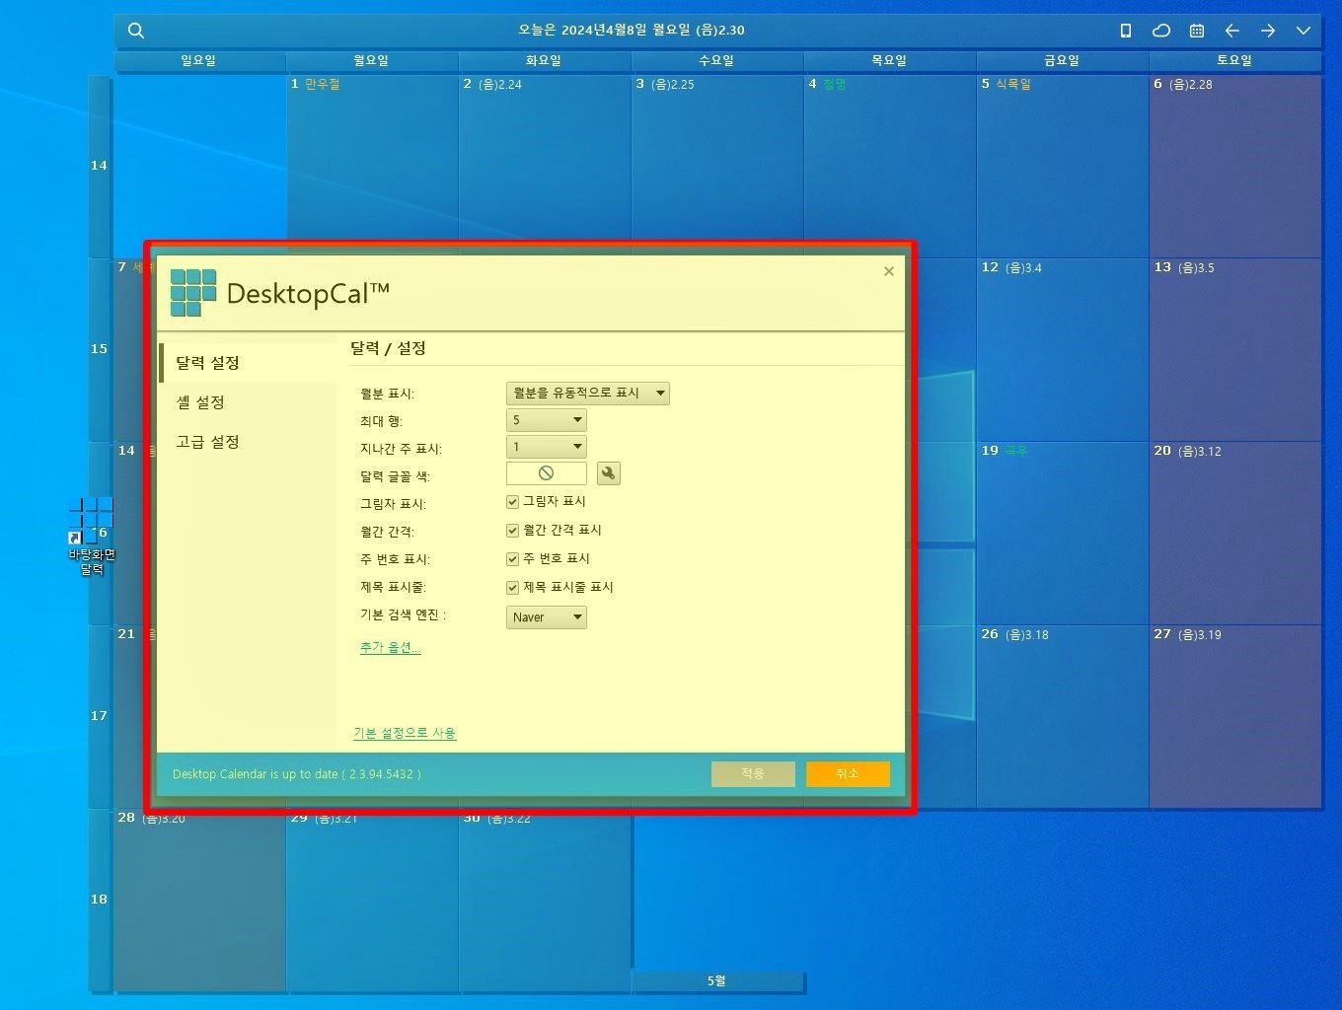The image size is (1342, 1010).
Task: Click the orange 취소 cancel button
Action: (x=848, y=774)
